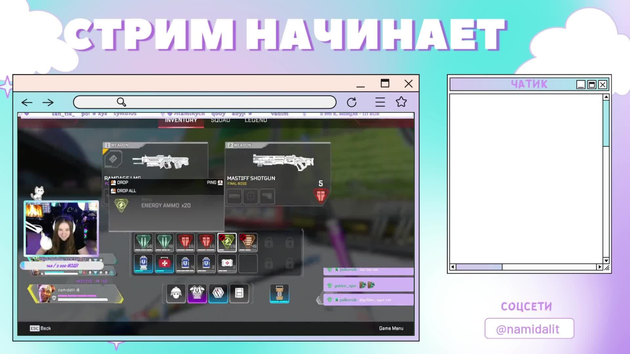Select the purple body armor slot
630x354 pixels.
[x=197, y=293]
